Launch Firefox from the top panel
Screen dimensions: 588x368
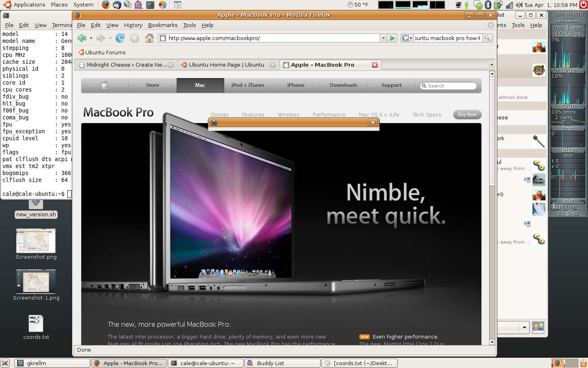point(106,5)
